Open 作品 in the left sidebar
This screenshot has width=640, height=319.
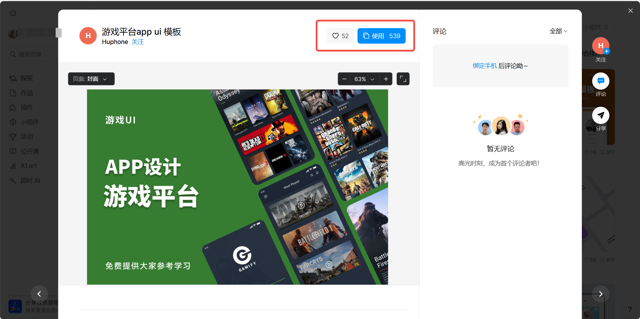(x=21, y=93)
